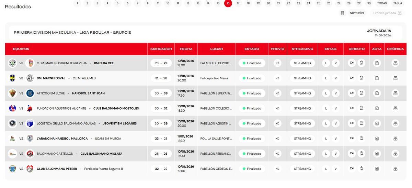
Task: Click BM Marni Rosval team crest
Action: pyautogui.click(x=30, y=78)
